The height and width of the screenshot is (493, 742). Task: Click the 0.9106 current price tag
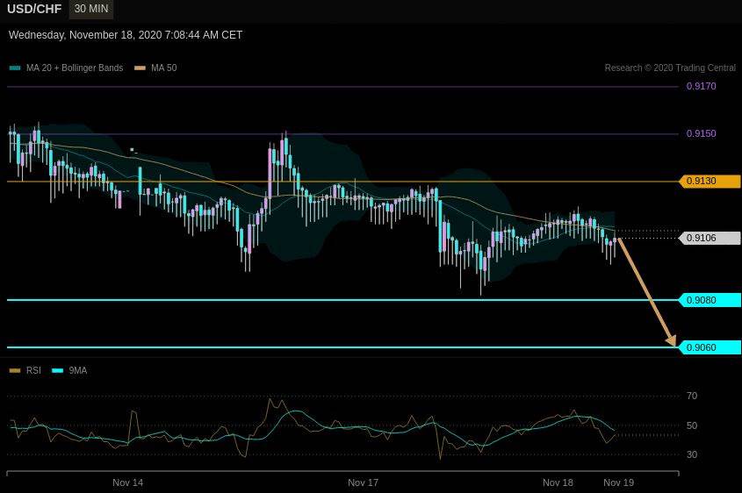pos(710,238)
